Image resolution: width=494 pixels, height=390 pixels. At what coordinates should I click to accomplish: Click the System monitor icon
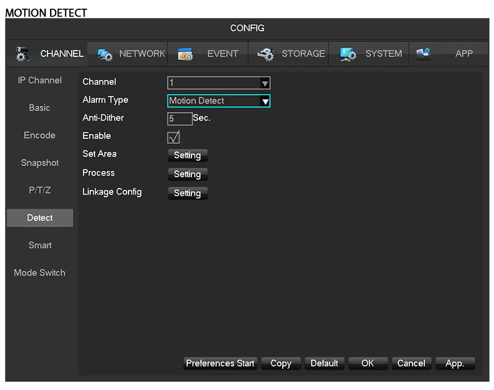click(x=348, y=54)
